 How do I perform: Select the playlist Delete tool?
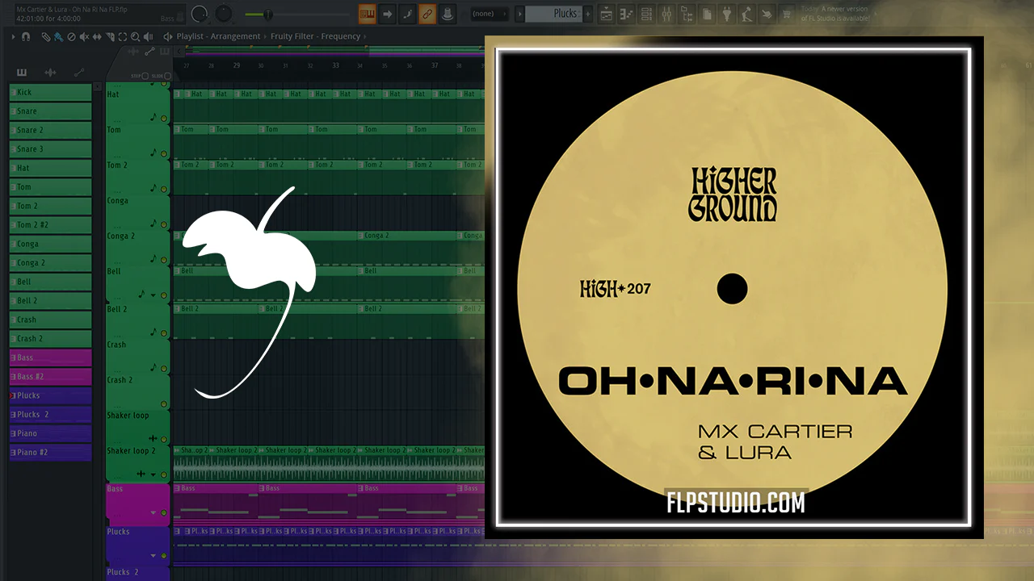tap(71, 36)
